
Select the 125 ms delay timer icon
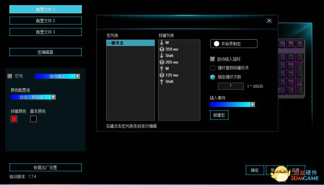point(162,75)
